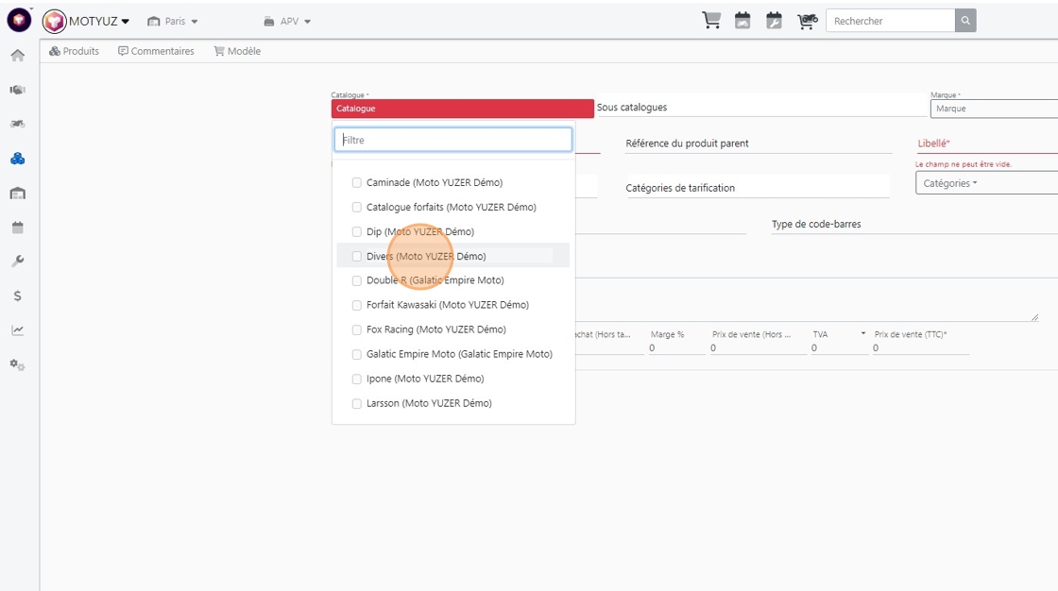Enable the Ipone (Moto YUZER Démo) option
The height and width of the screenshot is (591, 1058).
coord(357,380)
